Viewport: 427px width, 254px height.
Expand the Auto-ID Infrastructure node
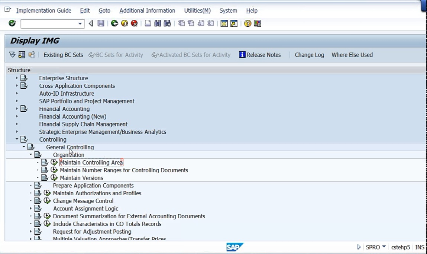17,93
